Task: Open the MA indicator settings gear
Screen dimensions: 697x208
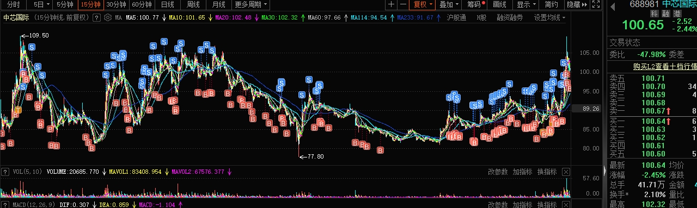Action: [x=107, y=17]
